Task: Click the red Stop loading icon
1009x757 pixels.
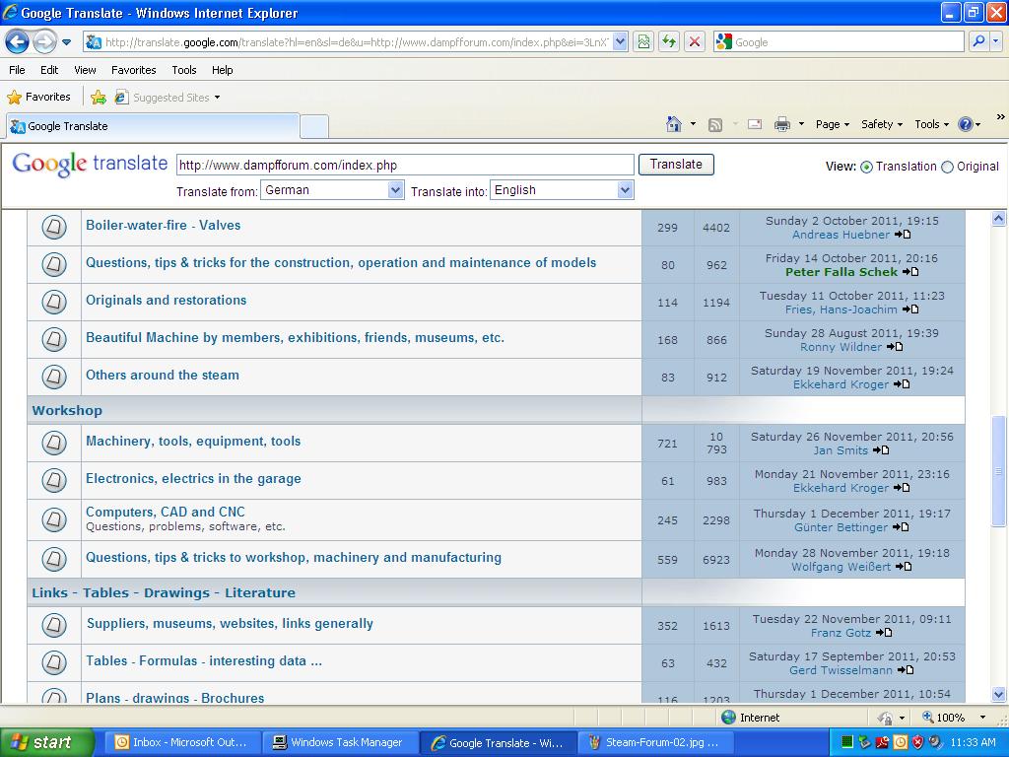Action: pyautogui.click(x=695, y=42)
